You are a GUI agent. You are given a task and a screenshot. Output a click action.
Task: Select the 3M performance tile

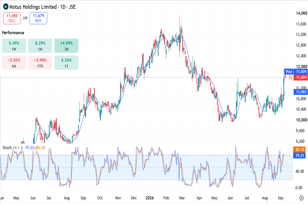pos(66,46)
